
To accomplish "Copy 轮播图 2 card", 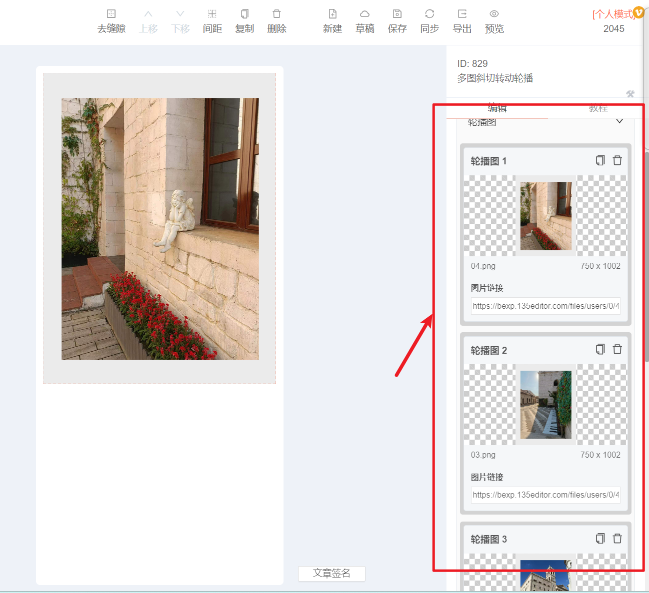I will pos(600,349).
